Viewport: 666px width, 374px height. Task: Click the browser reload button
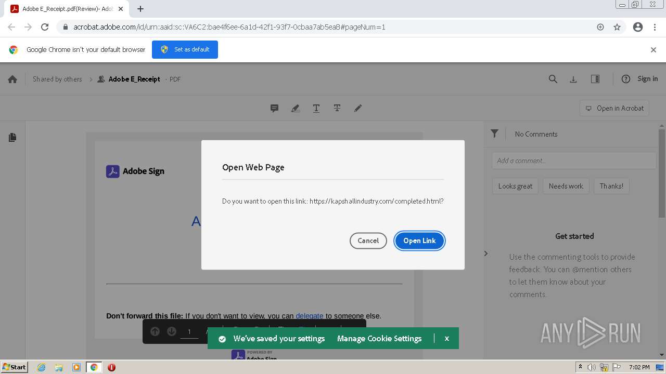45,27
